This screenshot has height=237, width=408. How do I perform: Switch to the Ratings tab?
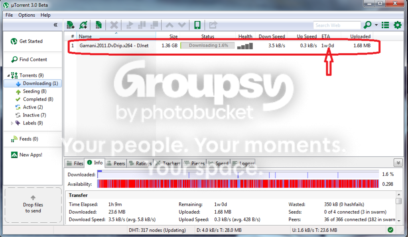[140, 163]
